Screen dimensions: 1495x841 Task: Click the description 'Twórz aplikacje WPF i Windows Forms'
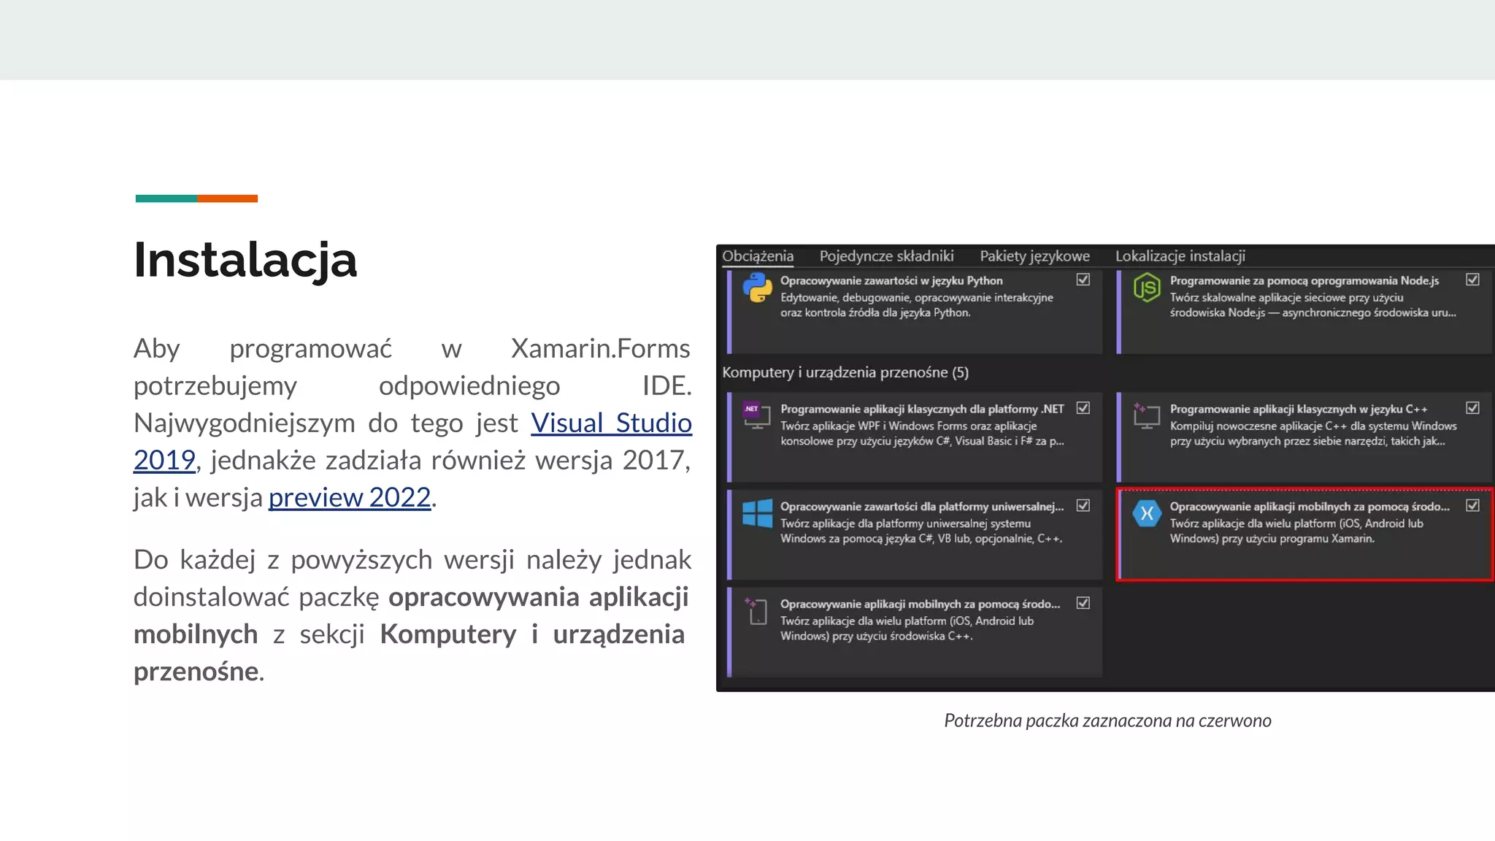tap(922, 434)
